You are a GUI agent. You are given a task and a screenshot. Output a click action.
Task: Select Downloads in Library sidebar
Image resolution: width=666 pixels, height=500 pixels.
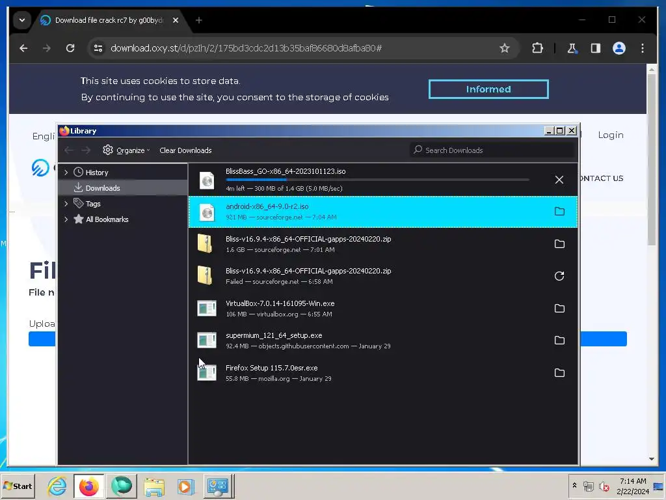pos(123,188)
